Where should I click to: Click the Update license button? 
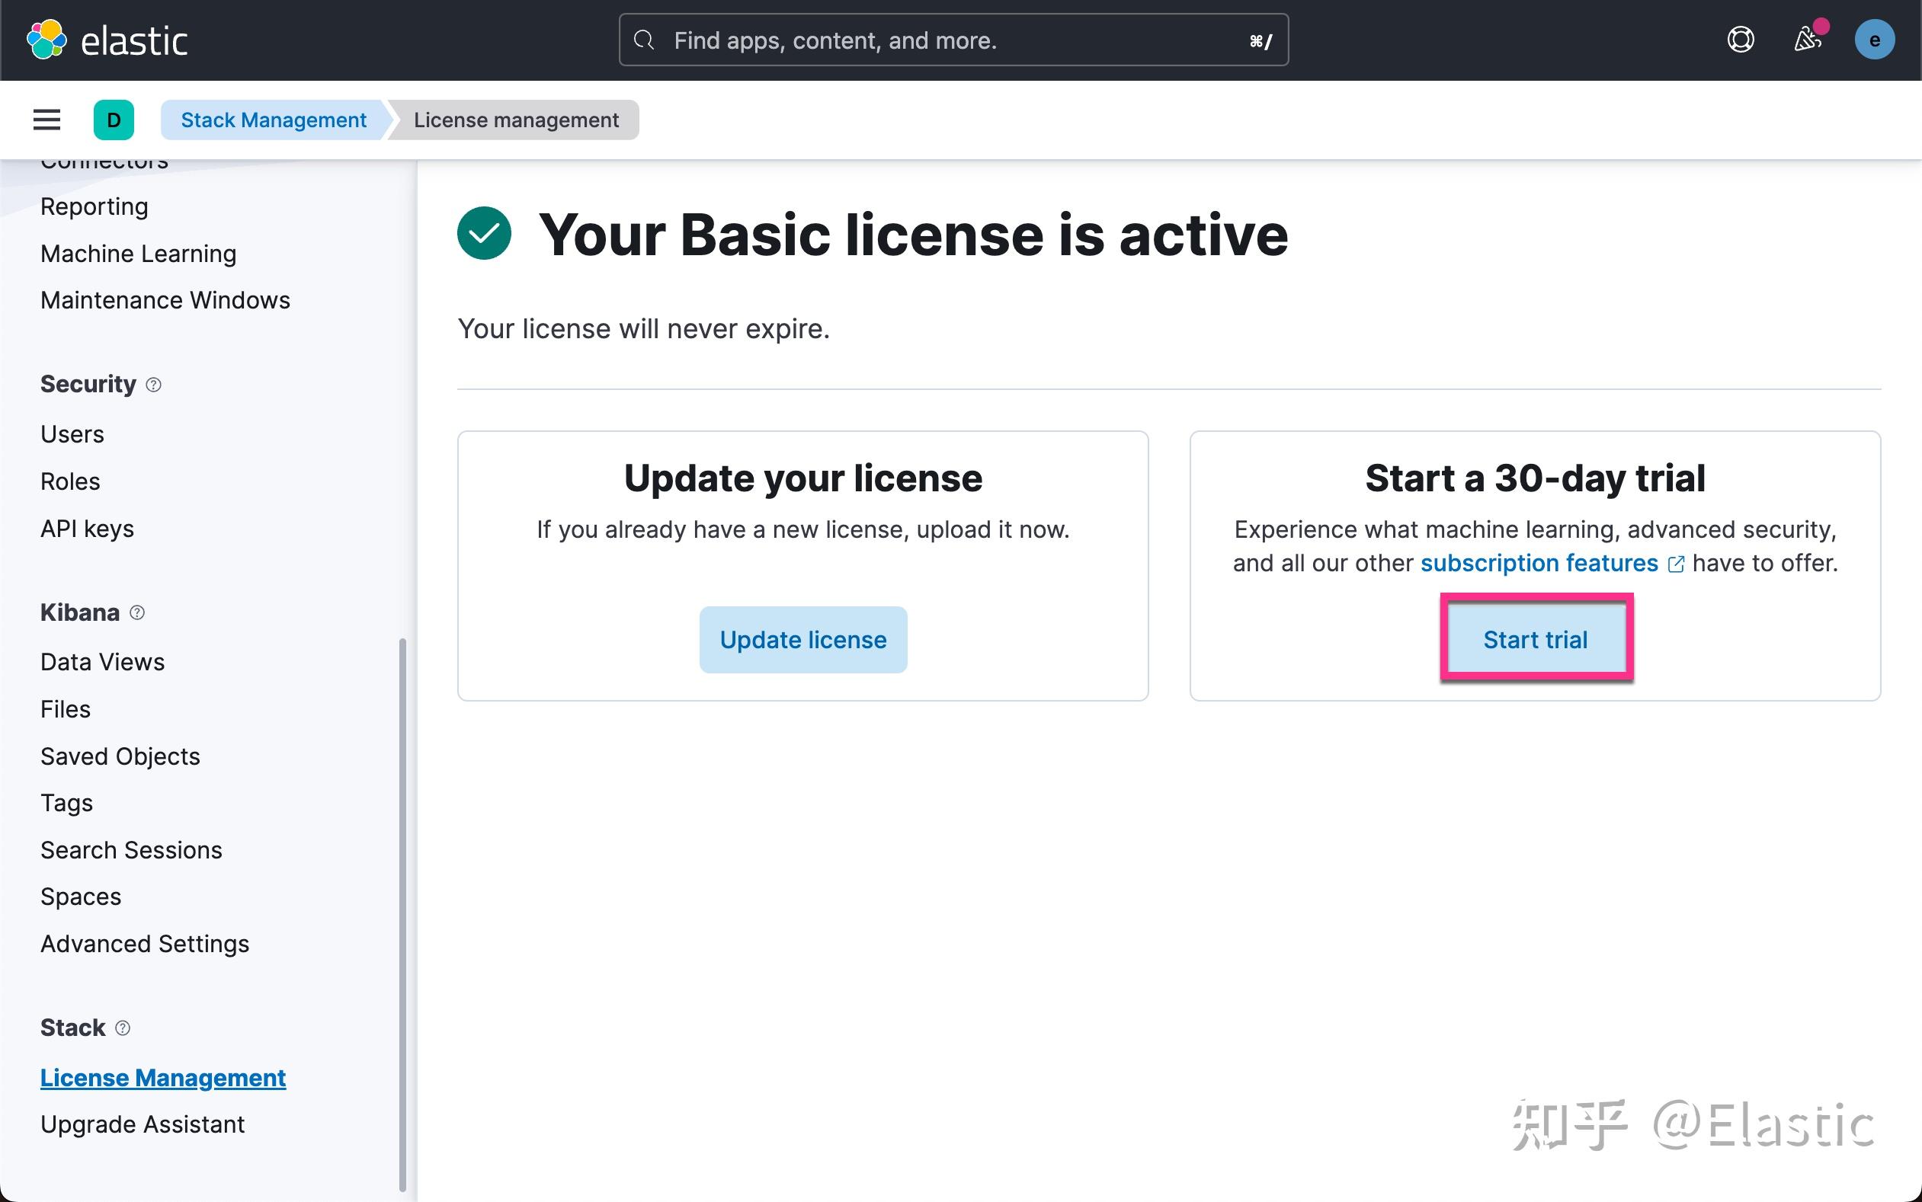(802, 639)
